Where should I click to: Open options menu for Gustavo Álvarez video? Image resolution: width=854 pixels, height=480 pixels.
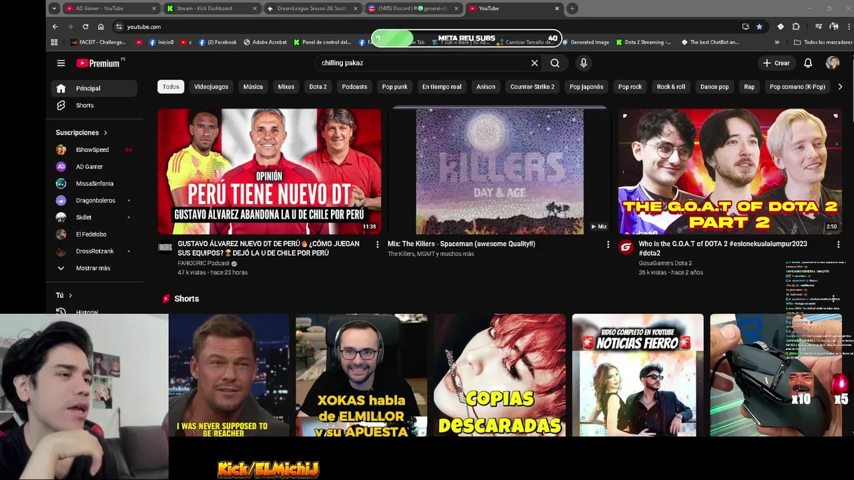(378, 245)
